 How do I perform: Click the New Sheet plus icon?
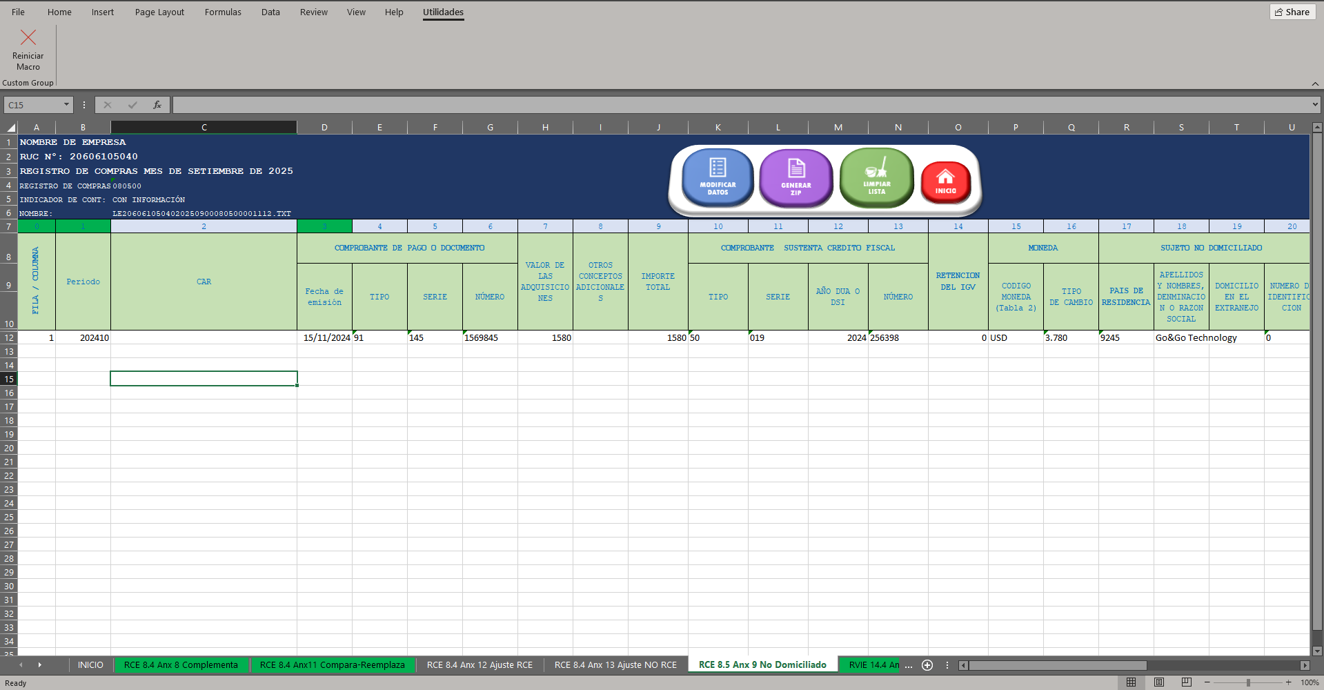pos(927,665)
